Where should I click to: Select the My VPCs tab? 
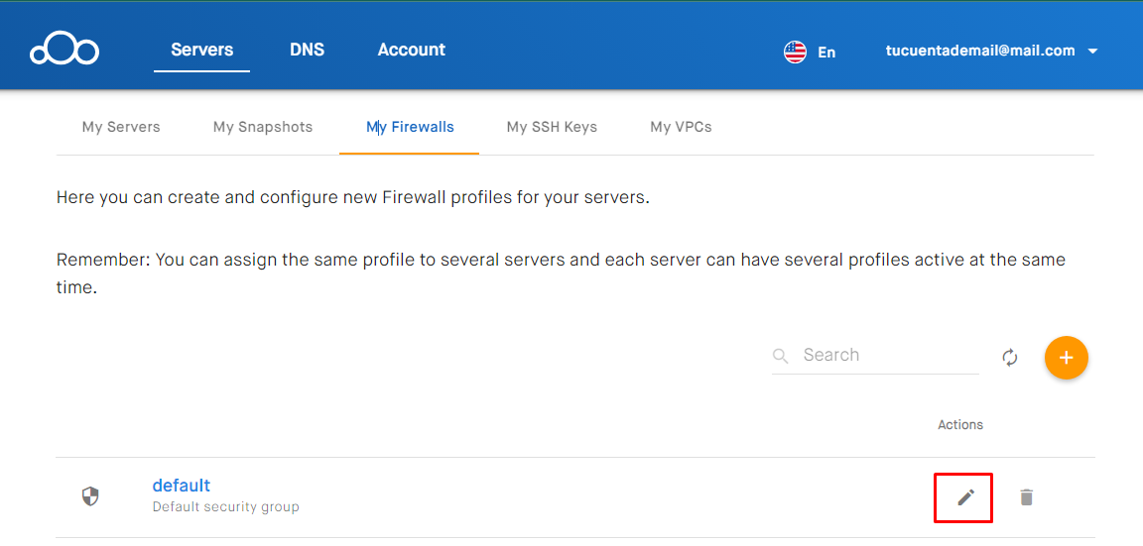click(x=681, y=127)
